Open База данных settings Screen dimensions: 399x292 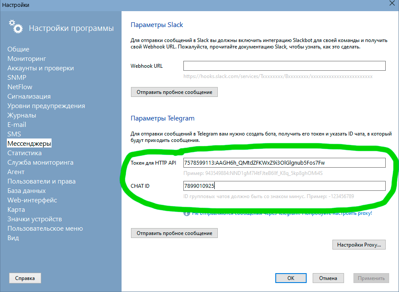pyautogui.click(x=27, y=191)
